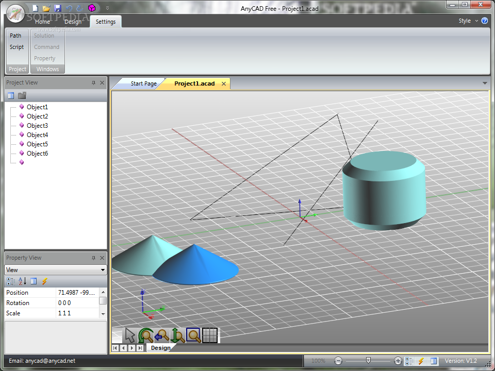Click the property pages icon in Property View

34,281
